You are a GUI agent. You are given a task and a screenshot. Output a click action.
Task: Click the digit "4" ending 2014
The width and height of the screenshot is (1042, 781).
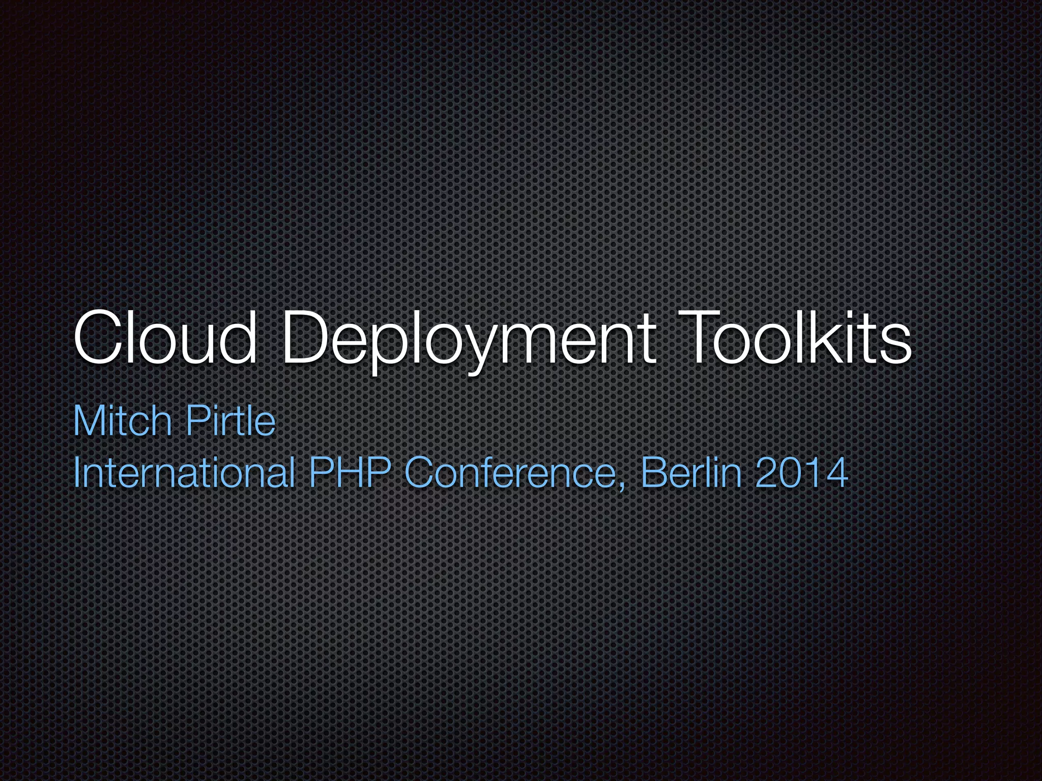click(836, 473)
